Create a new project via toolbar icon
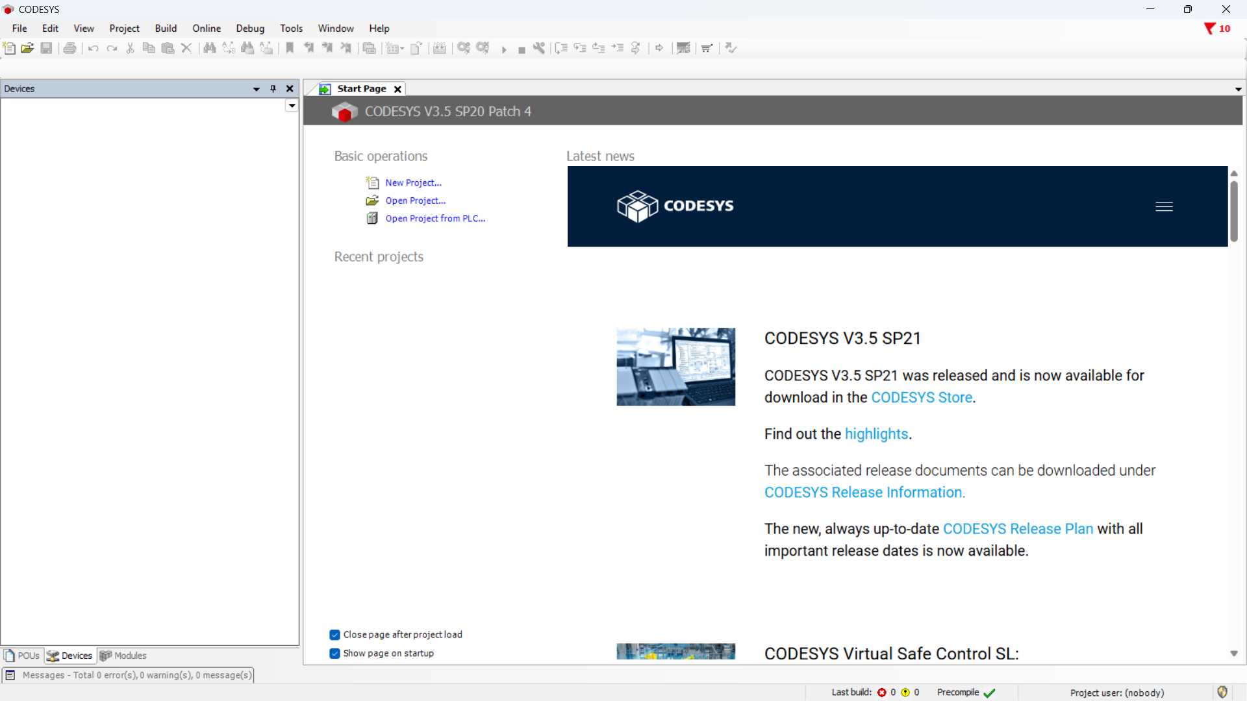The width and height of the screenshot is (1247, 701). pyautogui.click(x=9, y=48)
